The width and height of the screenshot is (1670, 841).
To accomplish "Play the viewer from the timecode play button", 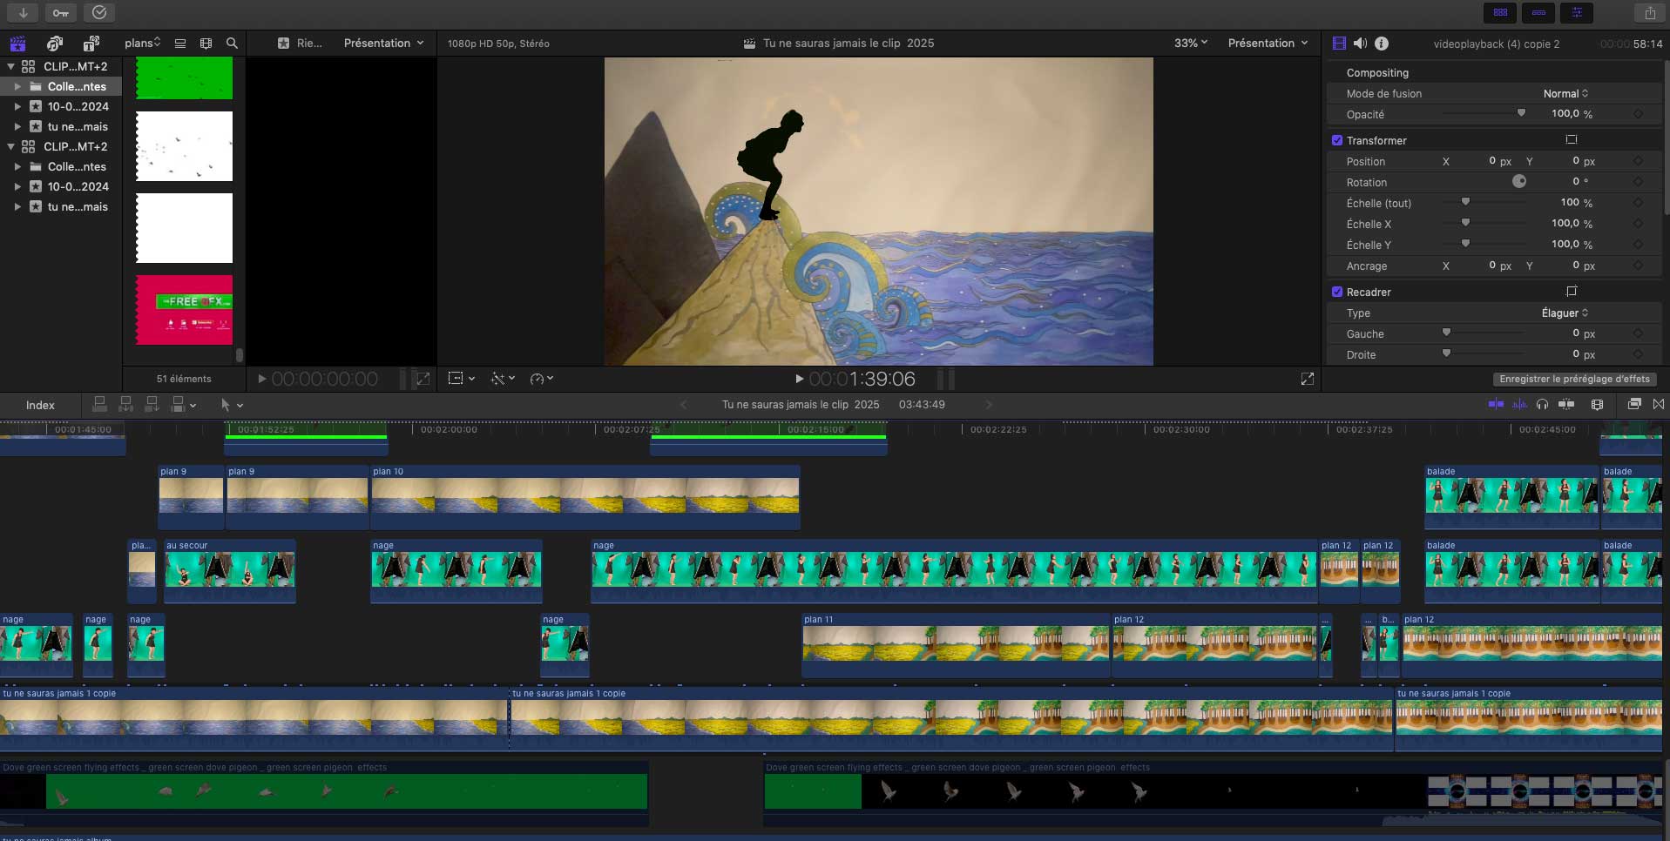I will point(799,379).
